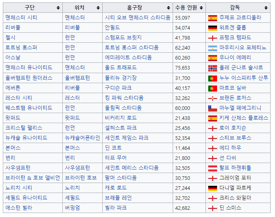
Task: Click Germany flag next to 위르겐 클롭
Action: [213, 28]
